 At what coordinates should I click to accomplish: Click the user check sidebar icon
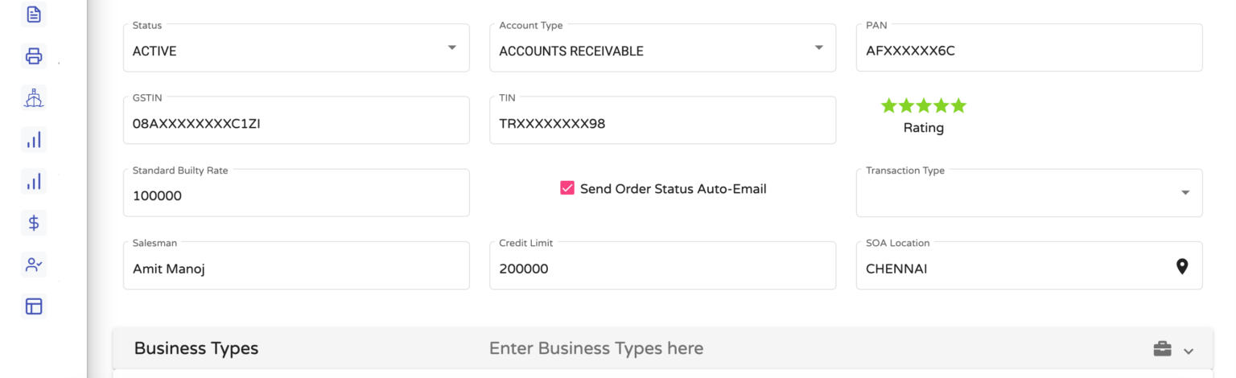coord(34,265)
